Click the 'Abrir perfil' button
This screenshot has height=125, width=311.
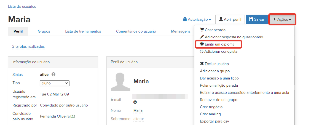[x=230, y=20]
